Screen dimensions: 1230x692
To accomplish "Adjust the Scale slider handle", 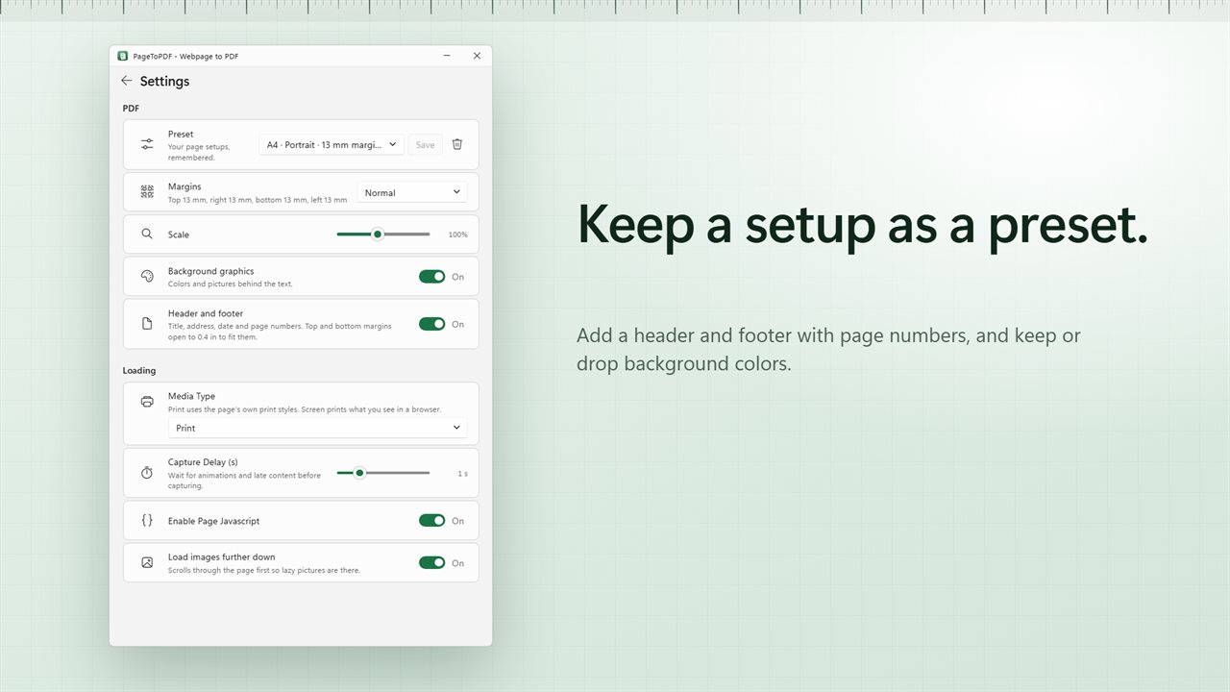I will pos(378,234).
